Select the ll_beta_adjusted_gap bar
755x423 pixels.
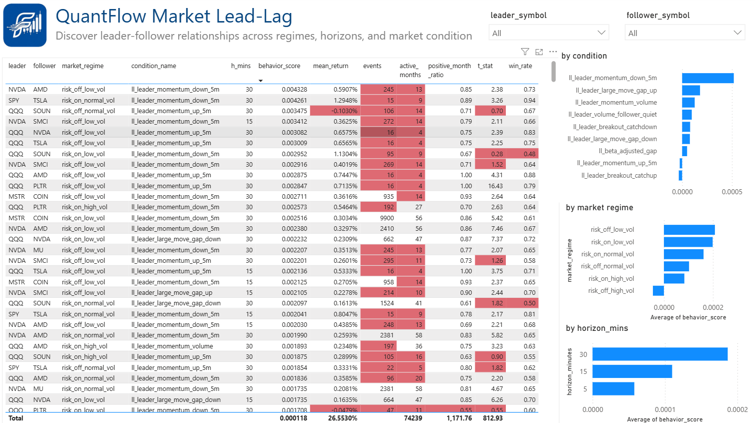pos(684,151)
